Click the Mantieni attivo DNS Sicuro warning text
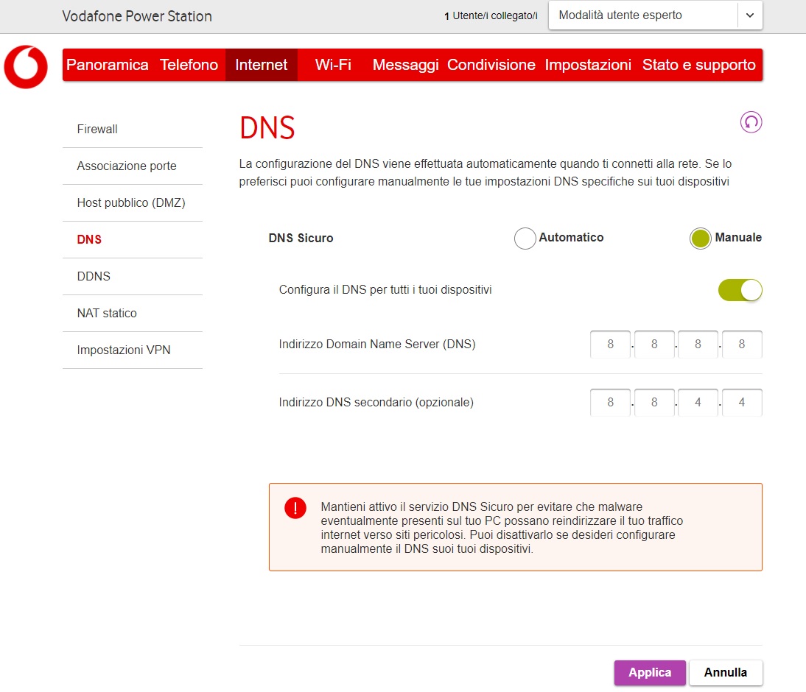This screenshot has height=692, width=806. tap(502, 528)
